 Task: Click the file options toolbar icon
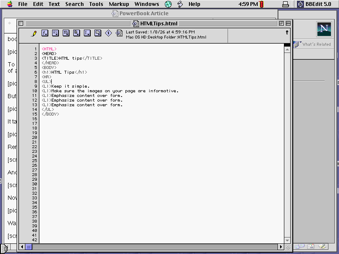76,33
